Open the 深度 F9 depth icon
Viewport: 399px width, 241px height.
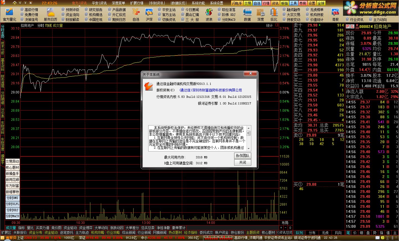point(260,14)
